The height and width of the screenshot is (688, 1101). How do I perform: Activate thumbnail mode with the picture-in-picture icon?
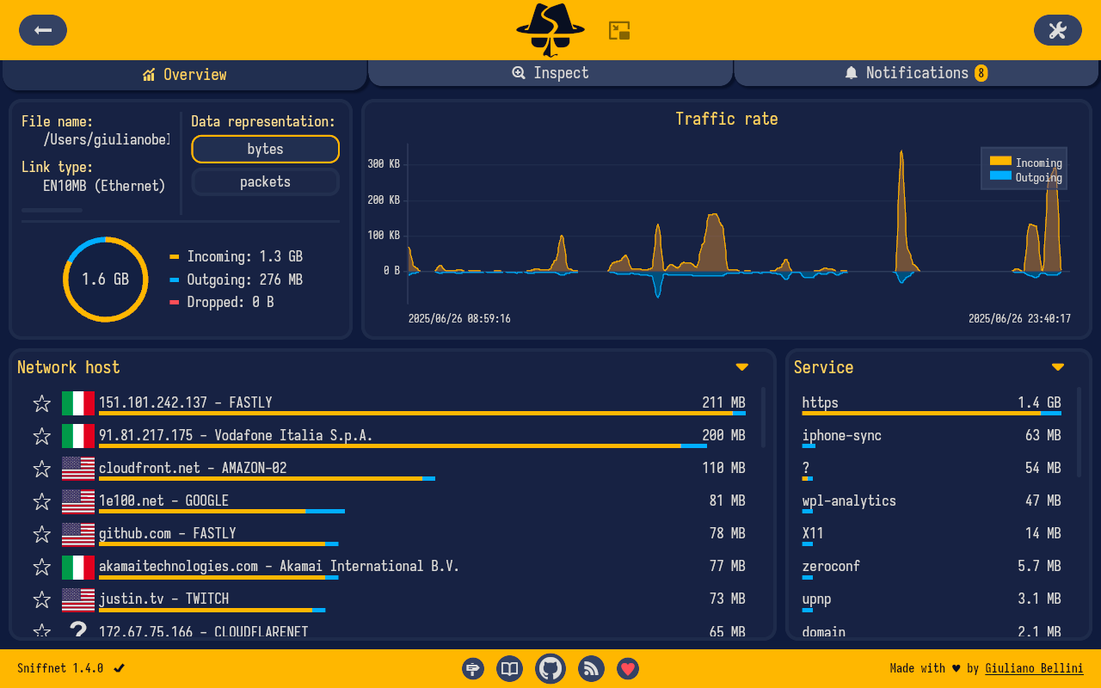click(619, 28)
